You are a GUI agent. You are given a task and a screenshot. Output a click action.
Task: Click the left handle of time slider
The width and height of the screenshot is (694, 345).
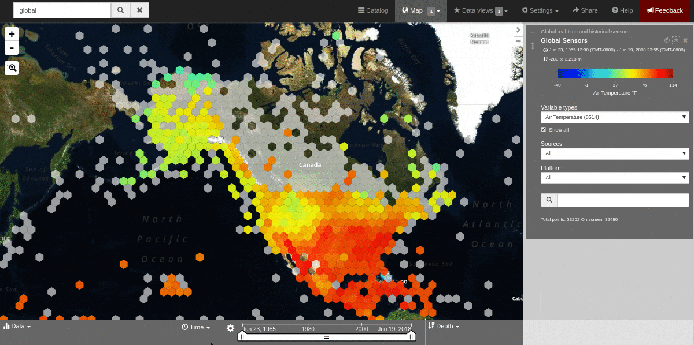[x=242, y=336]
